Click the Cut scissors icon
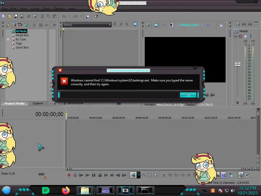Screen dimensions: 261x196 (42, 16)
